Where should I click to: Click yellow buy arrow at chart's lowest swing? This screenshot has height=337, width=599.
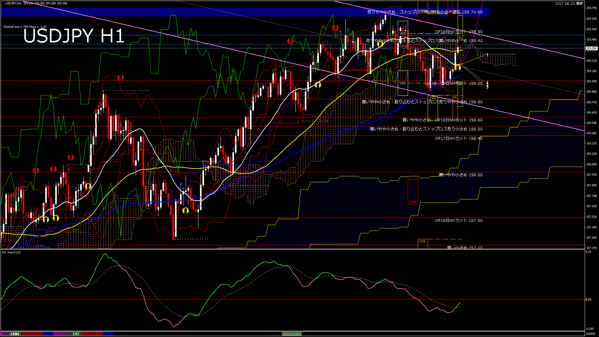186,211
